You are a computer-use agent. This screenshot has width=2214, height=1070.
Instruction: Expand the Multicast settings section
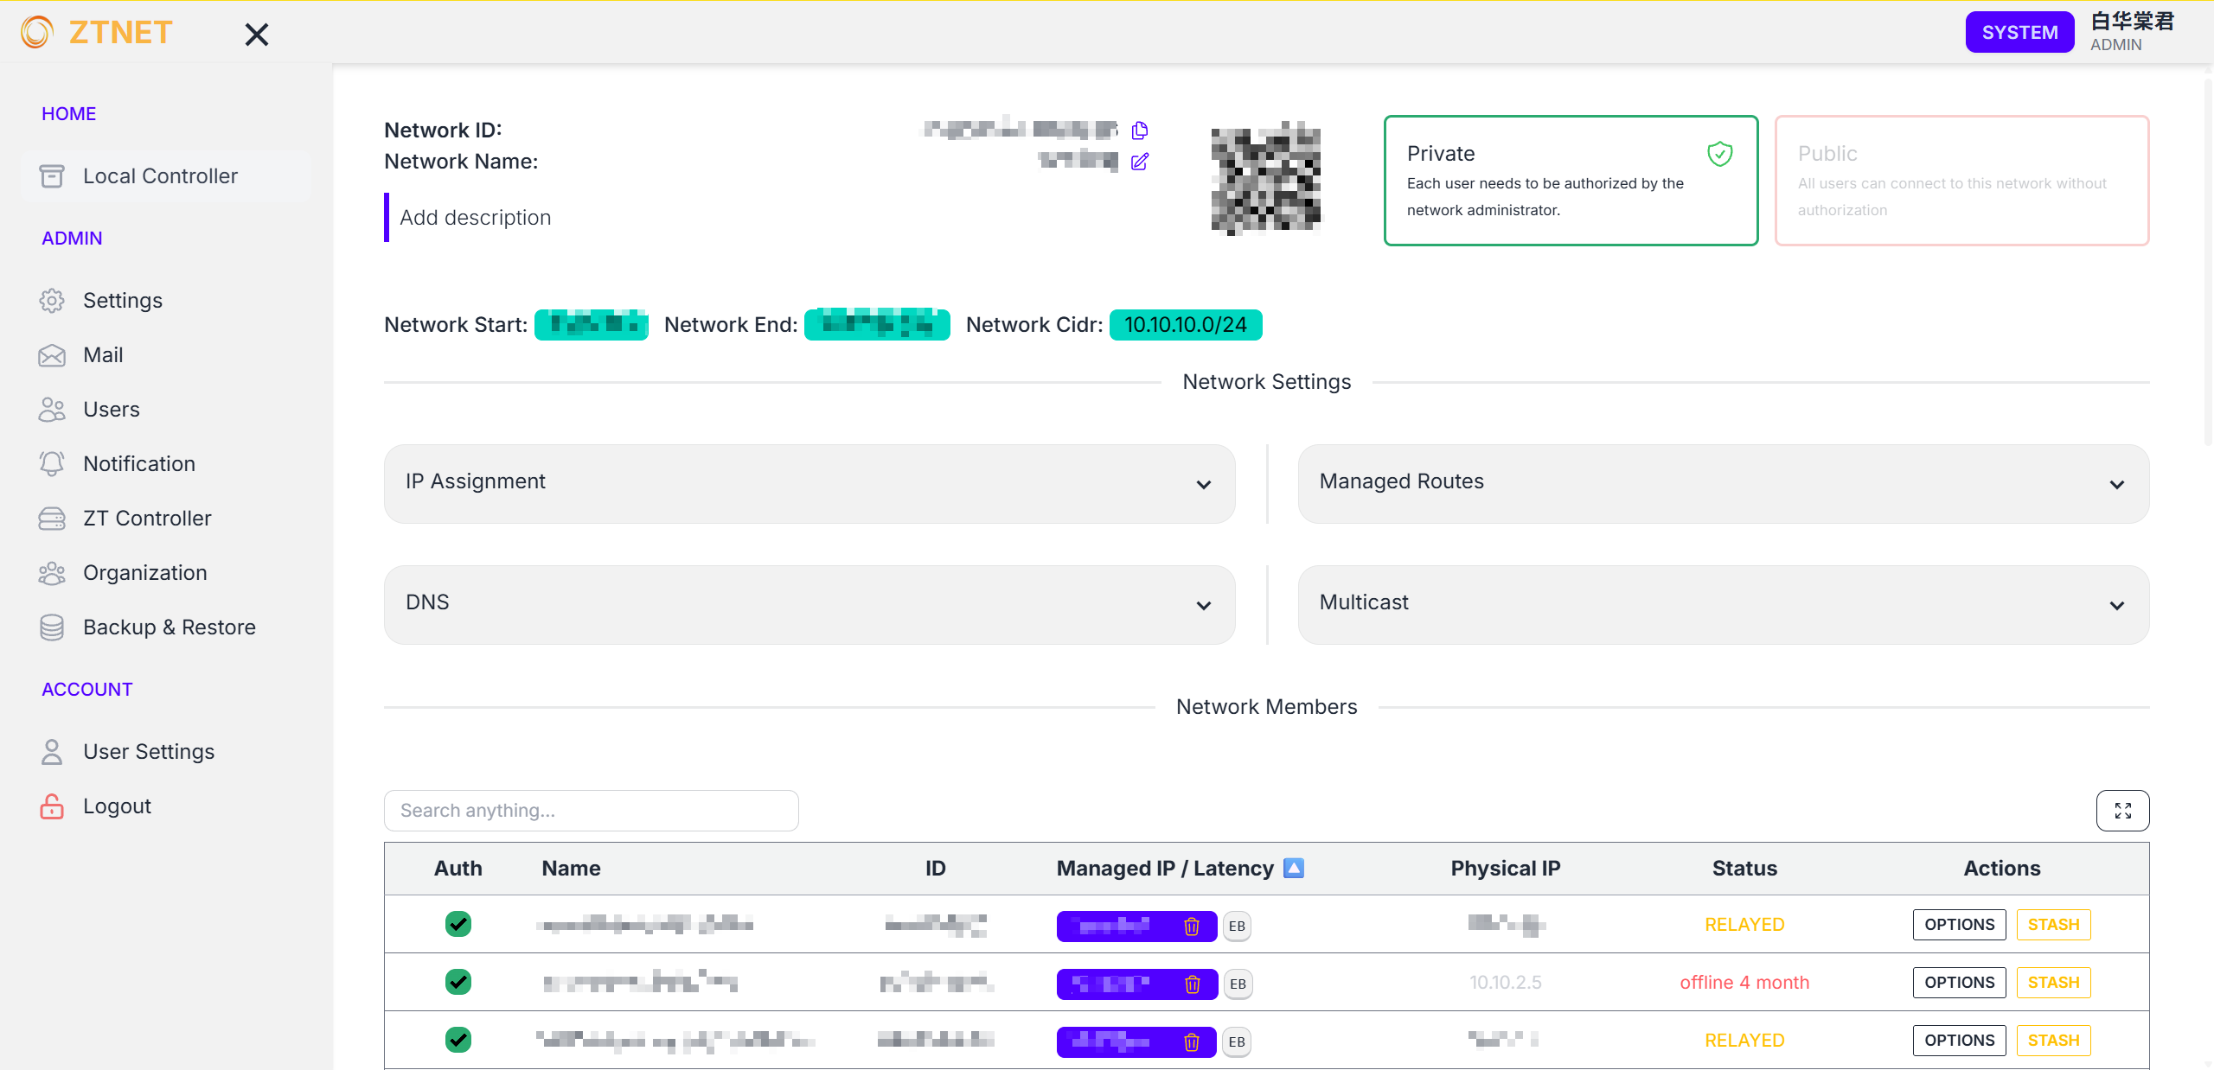click(x=1724, y=604)
